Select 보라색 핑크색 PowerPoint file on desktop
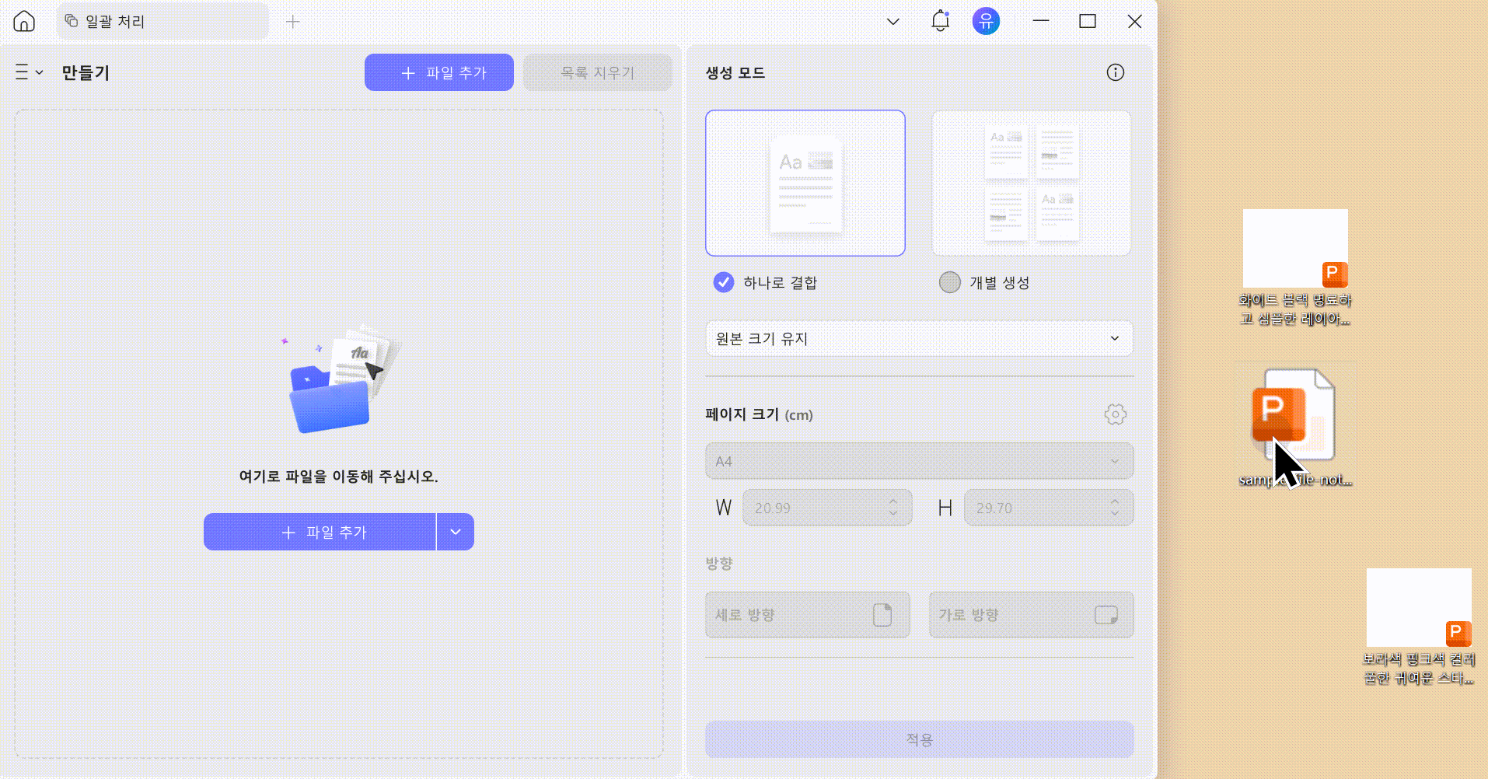Viewport: 1488px width, 779px height. tap(1419, 627)
